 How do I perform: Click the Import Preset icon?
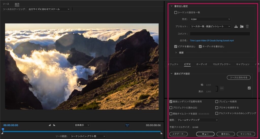pyautogui.click(x=242, y=26)
